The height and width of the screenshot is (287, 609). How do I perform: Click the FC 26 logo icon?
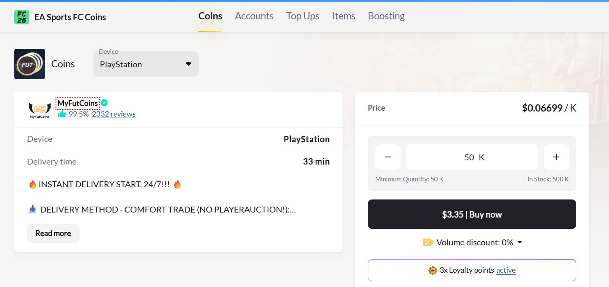tap(22, 17)
